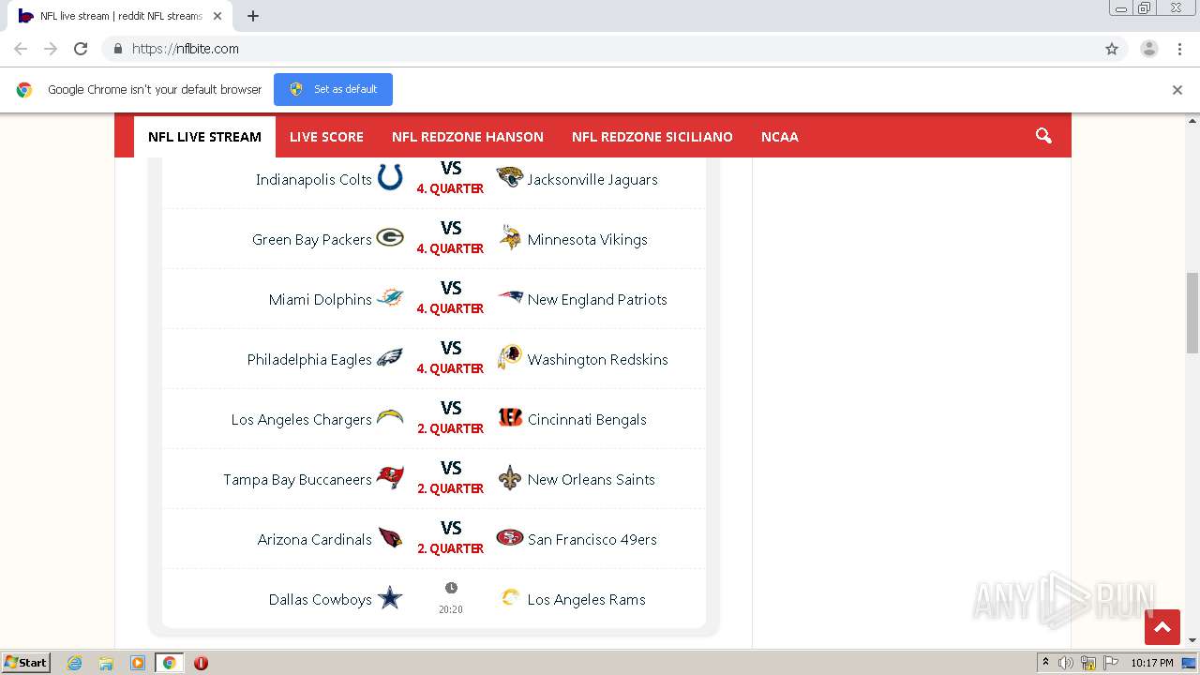The image size is (1200, 675).
Task: Click the Arizona Cardinals logo
Action: [x=390, y=537]
